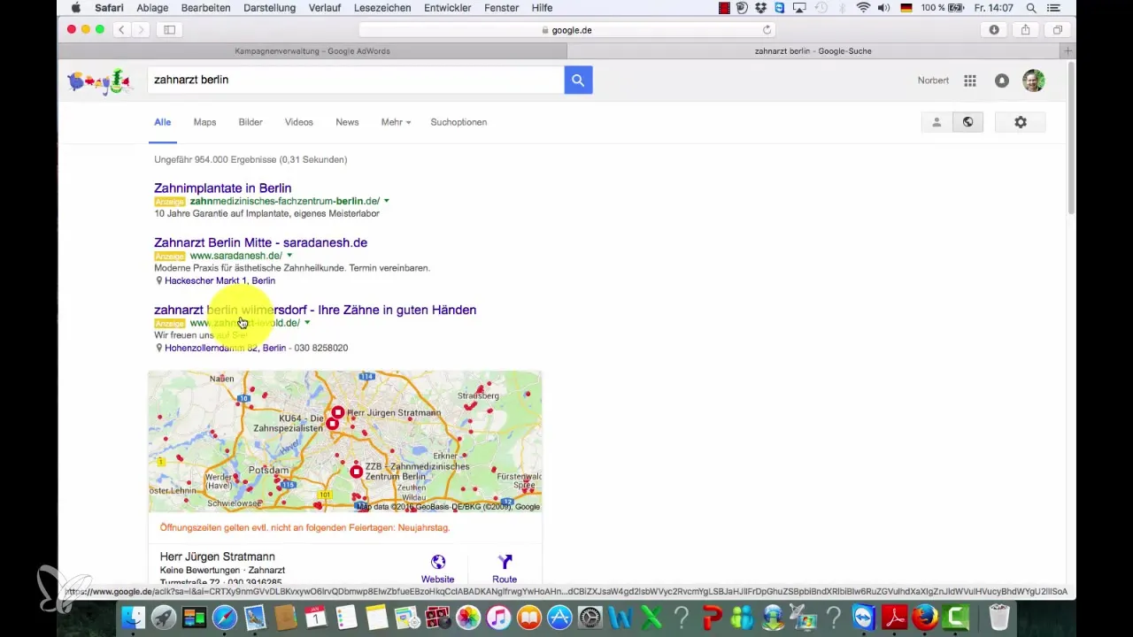Open Dropbox menu bar icon
Viewport: 1133px width, 637px height.
760,8
